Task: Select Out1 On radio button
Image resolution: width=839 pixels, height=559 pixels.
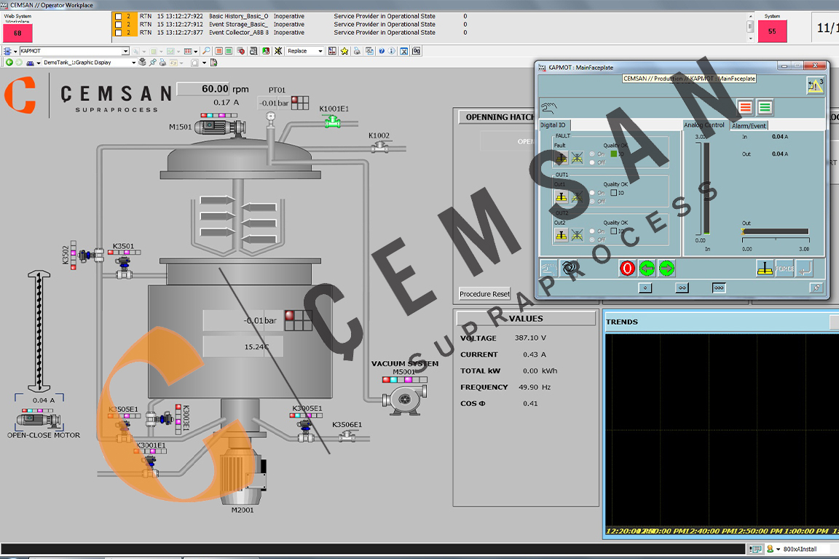Action: click(x=592, y=193)
